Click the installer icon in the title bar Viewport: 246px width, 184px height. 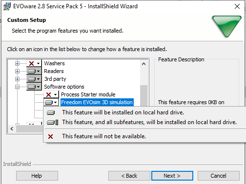tap(7, 6)
